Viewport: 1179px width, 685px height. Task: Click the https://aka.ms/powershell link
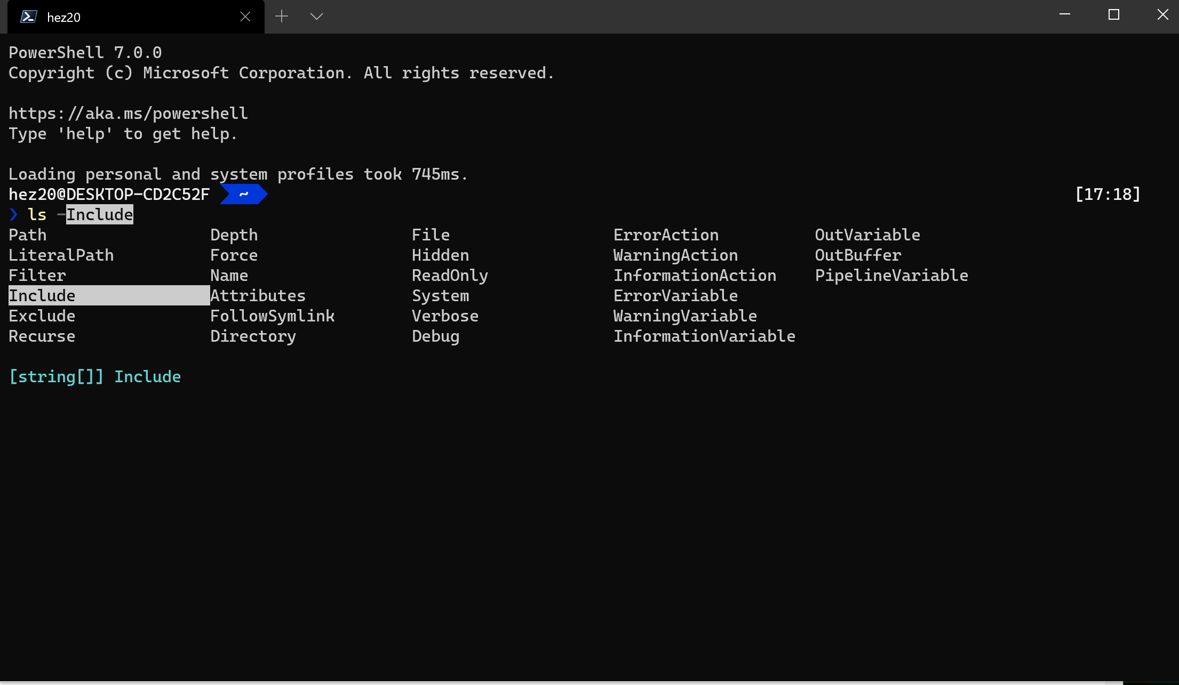tap(128, 113)
